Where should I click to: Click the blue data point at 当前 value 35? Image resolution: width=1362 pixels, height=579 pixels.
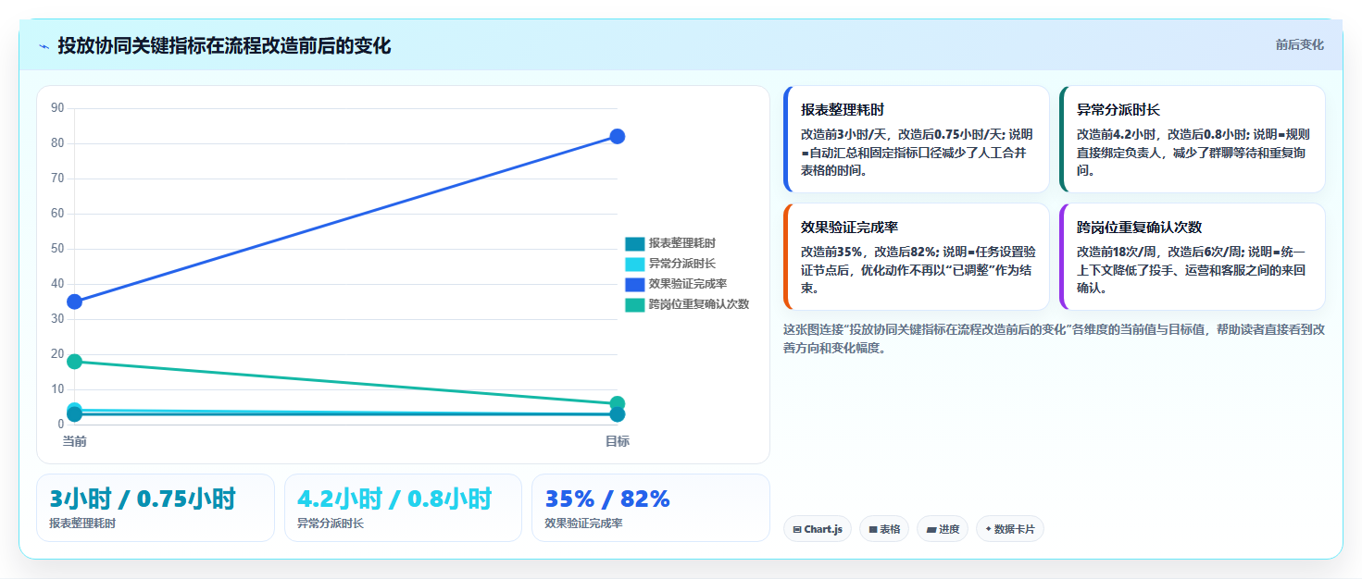pos(75,302)
